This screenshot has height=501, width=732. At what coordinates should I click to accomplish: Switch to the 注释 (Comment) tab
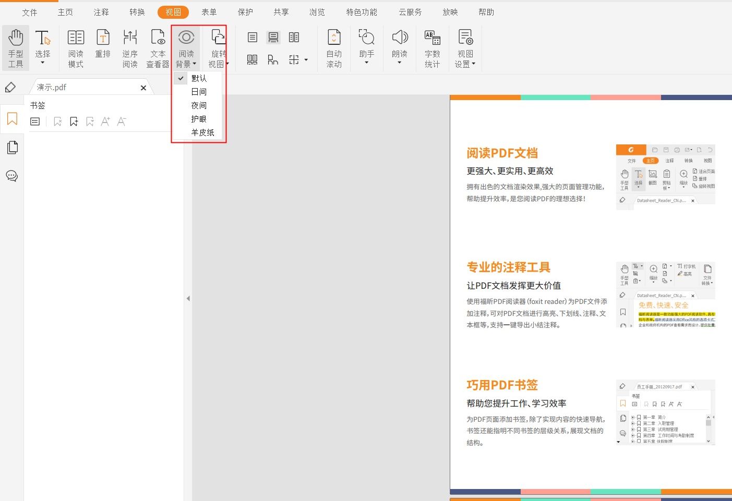[101, 12]
